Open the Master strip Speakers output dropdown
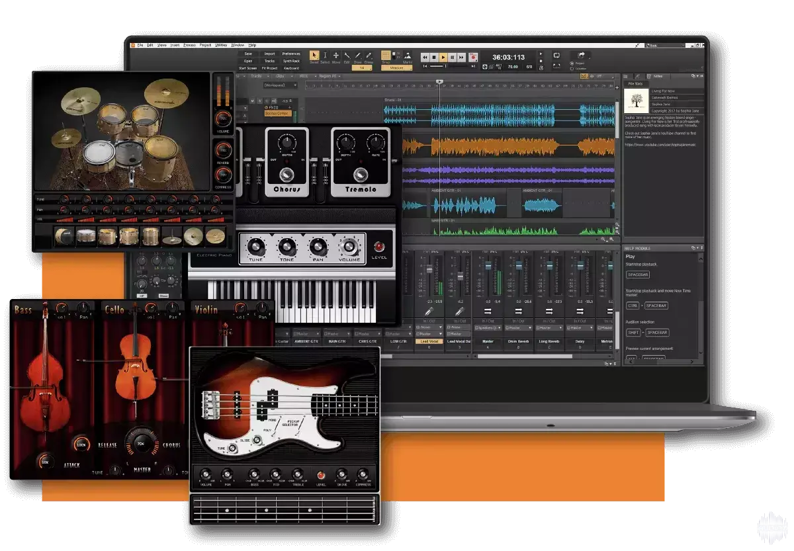This screenshot has height=551, width=794. tap(488, 327)
